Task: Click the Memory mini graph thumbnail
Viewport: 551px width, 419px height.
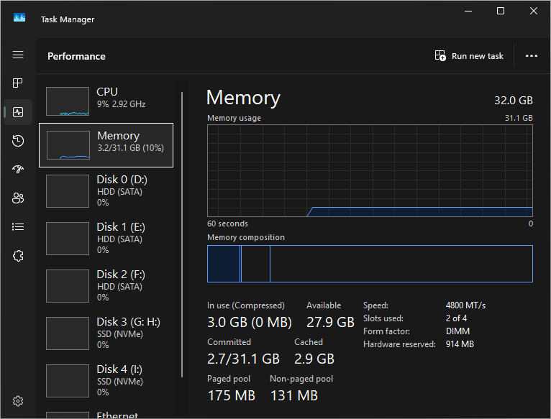Action: (68, 145)
